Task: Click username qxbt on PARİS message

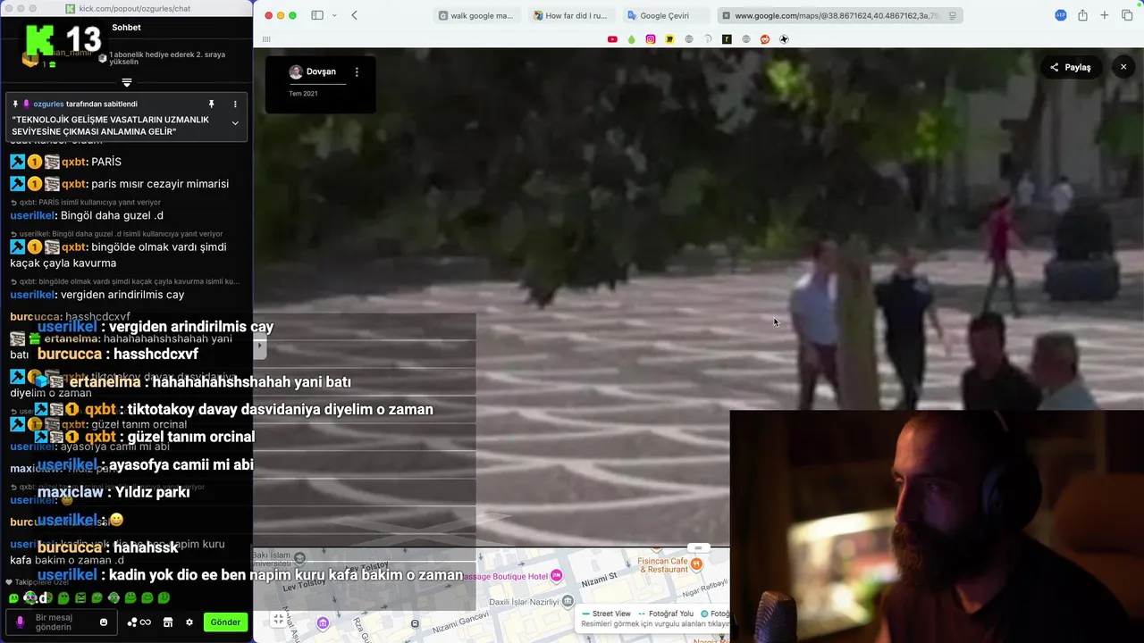Action: click(x=73, y=162)
